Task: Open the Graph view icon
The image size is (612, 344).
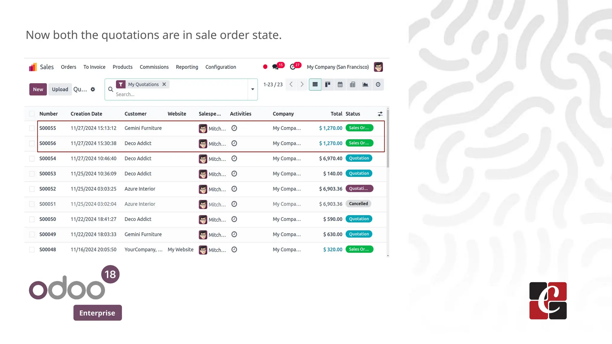Action: click(365, 85)
